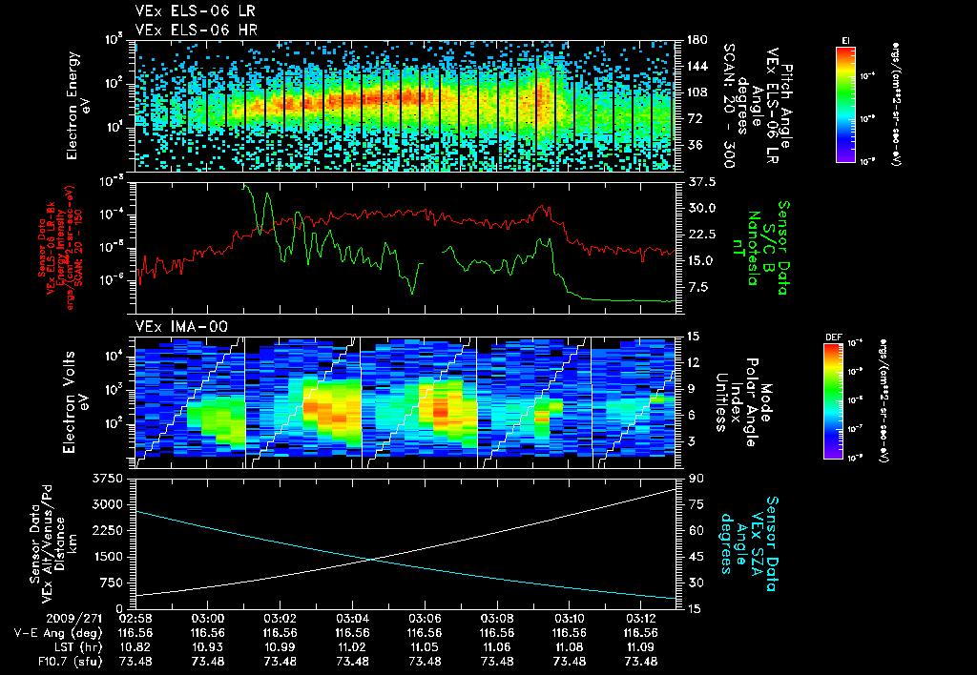Click LST value '11.02'

[x=353, y=647]
